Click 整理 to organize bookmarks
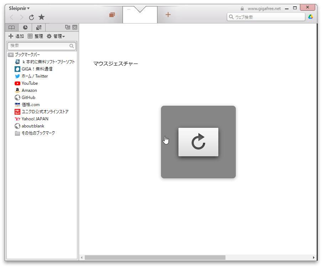Screen dimensions: 322x267 (35, 36)
